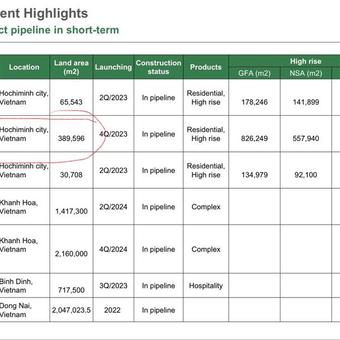Click the launching cell 2022
Image resolution: width=340 pixels, height=340 pixels.
tap(112, 310)
